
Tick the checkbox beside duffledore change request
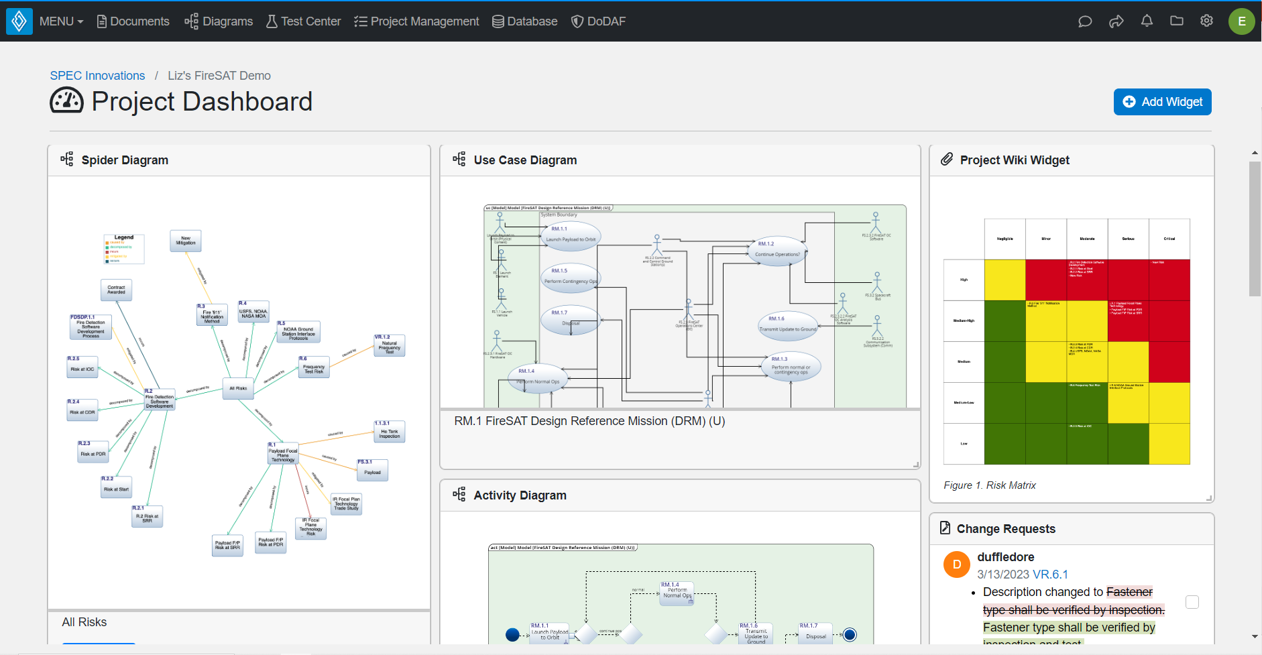tap(1192, 602)
